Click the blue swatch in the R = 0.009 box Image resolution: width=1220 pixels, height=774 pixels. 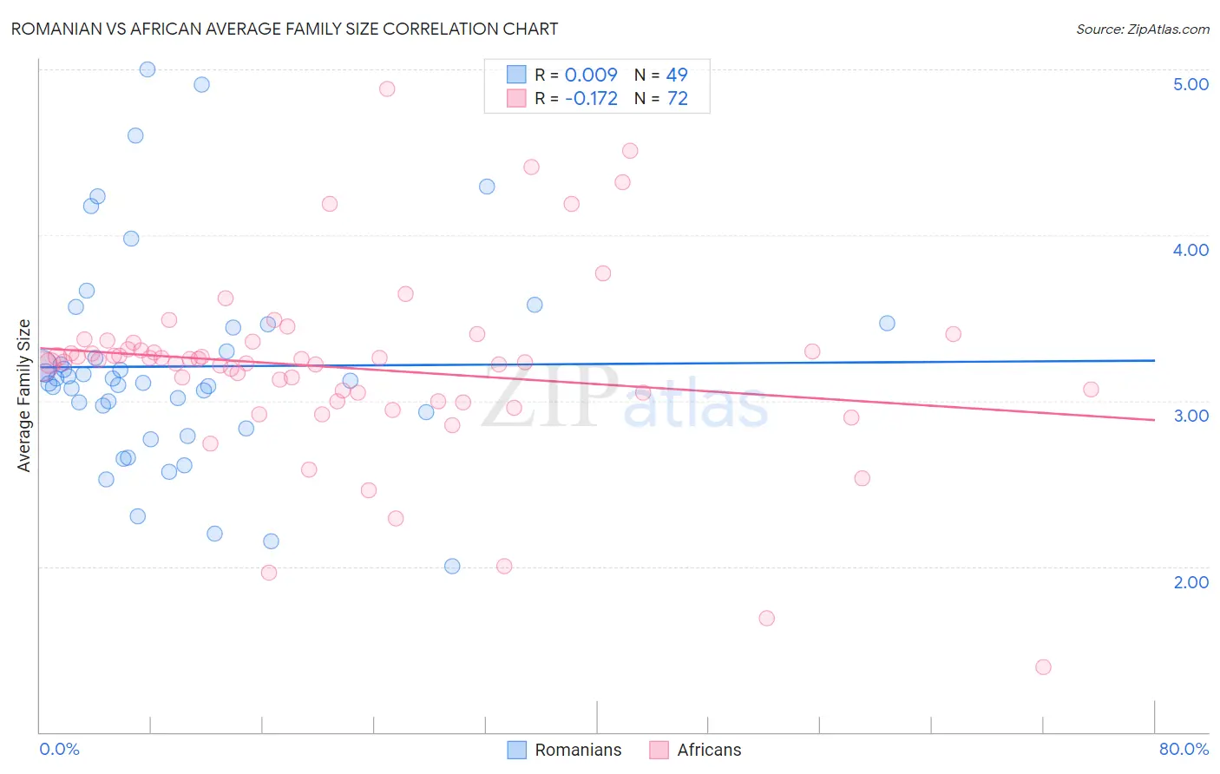(516, 75)
